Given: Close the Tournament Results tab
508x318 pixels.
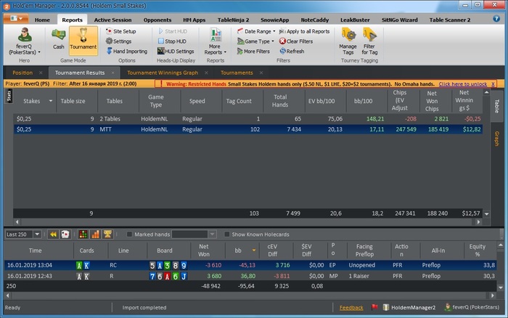Looking at the screenshot, I should pyautogui.click(x=112, y=73).
